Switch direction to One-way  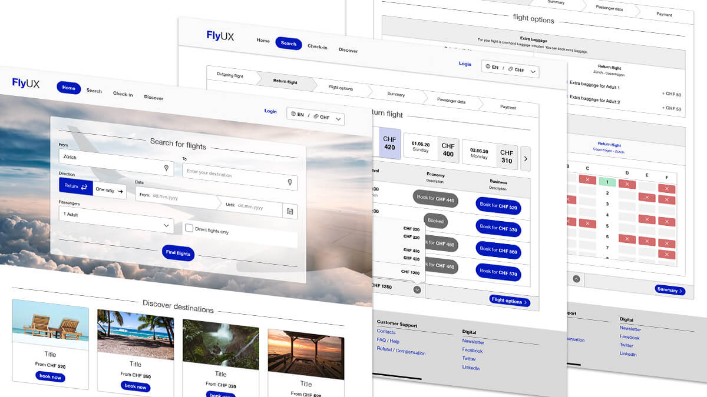110,190
